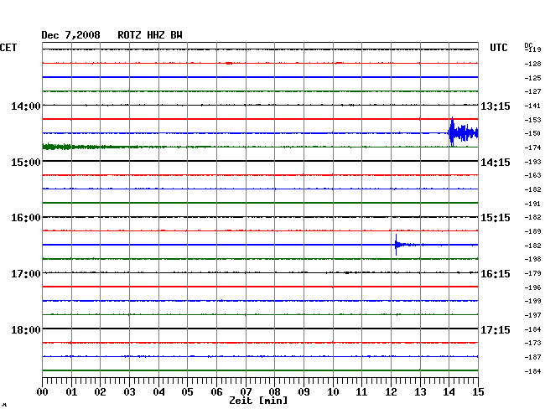Image resolution: width=545 pixels, height=414 pixels.
Task: Select the "16:00" CET time label
Action: point(26,218)
